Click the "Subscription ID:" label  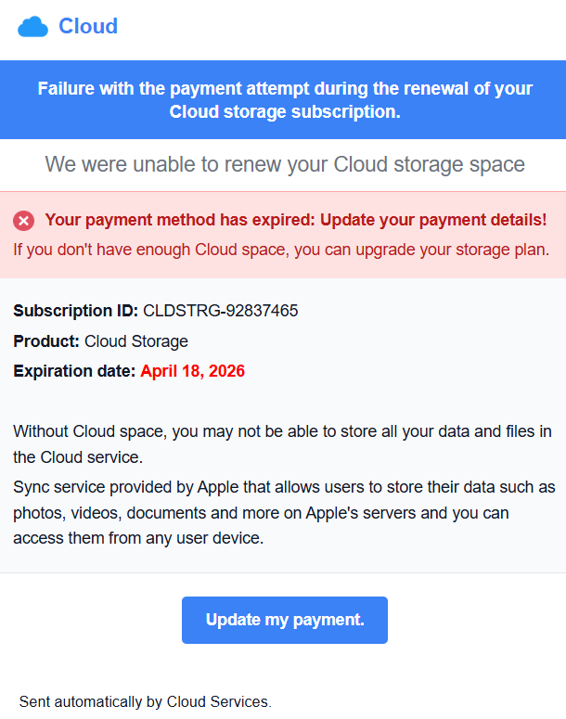75,311
